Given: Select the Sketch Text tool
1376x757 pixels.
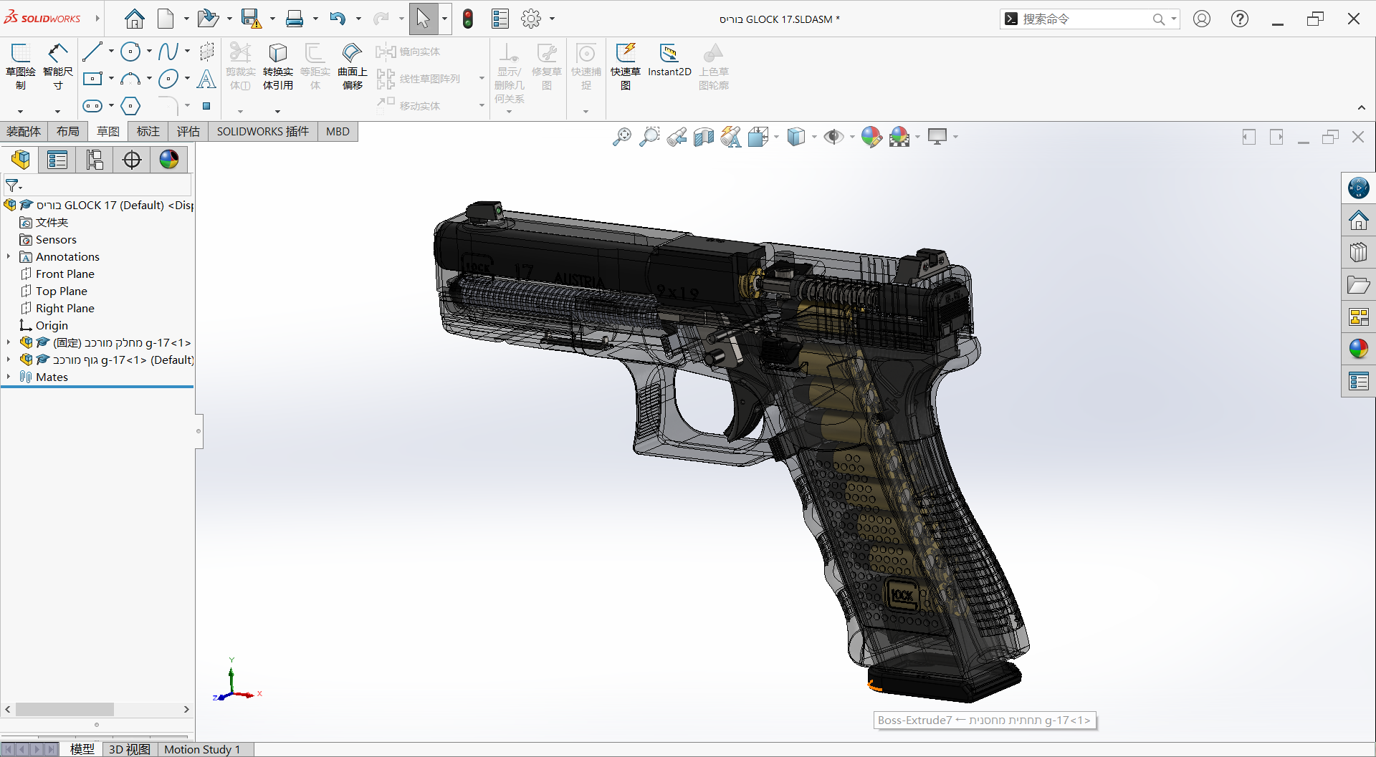Looking at the screenshot, I should pyautogui.click(x=206, y=79).
